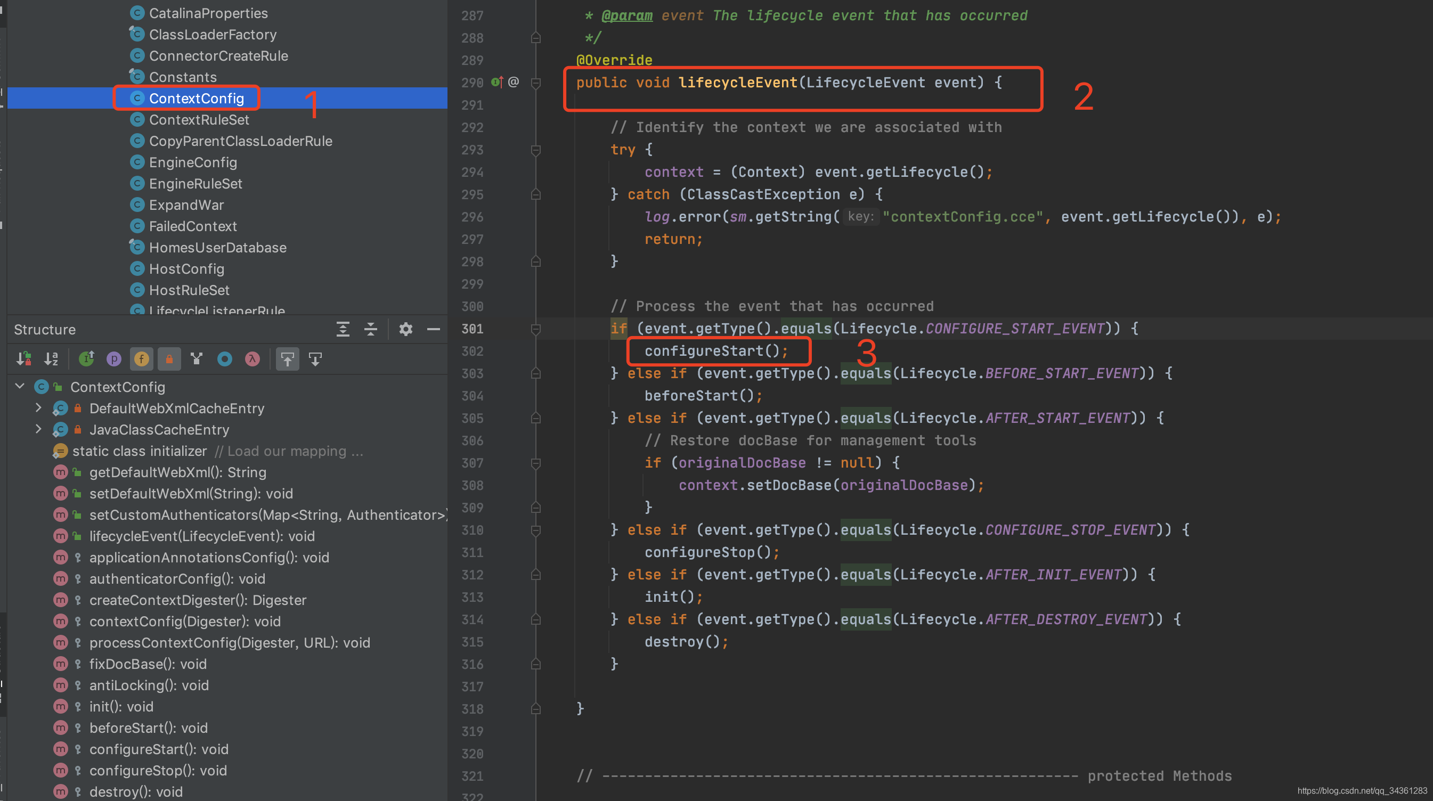Viewport: 1433px width, 801px height.
Task: Toggle Autoscroll to Source
Action: coord(288,359)
